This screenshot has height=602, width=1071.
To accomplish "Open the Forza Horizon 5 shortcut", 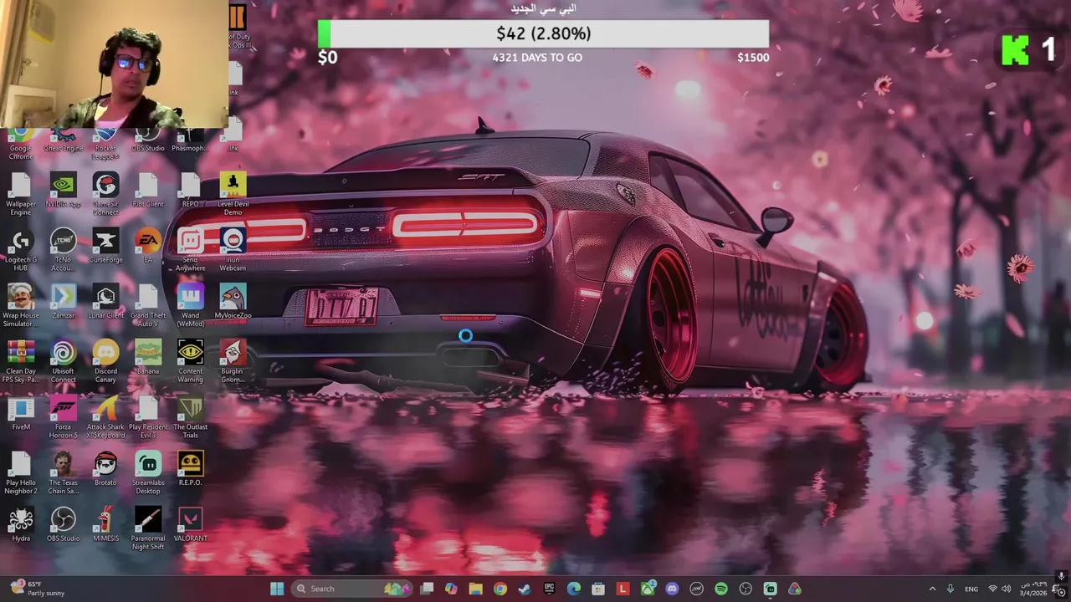I will pos(63,417).
